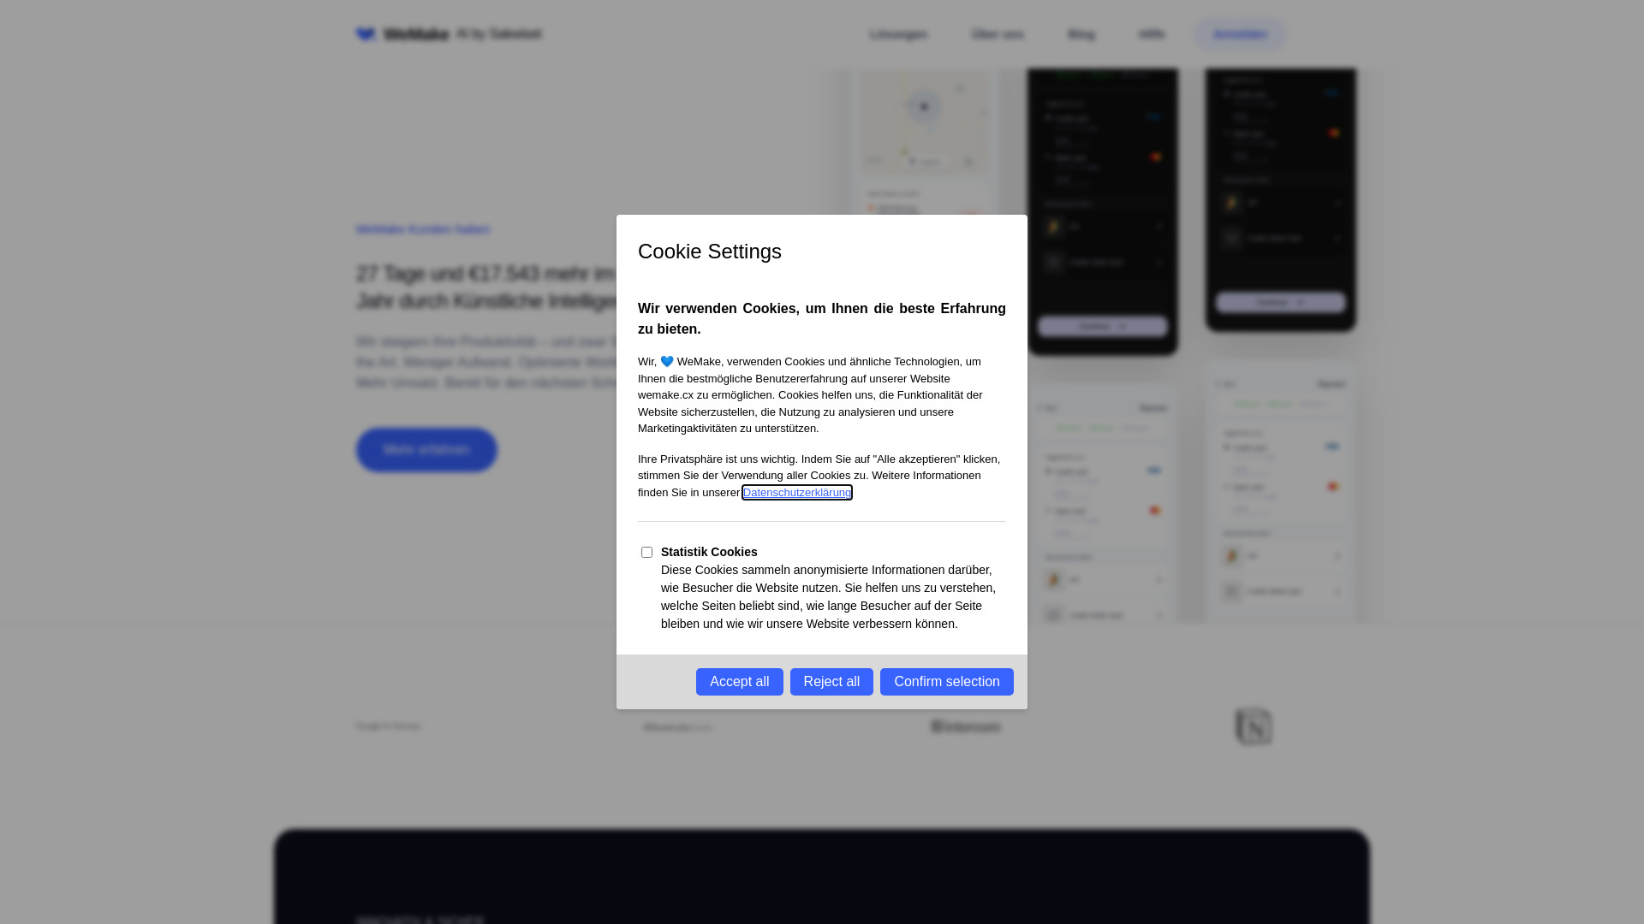The width and height of the screenshot is (1644, 924).
Task: Click the Datenschutzerklärung privacy policy link
Action: point(797,492)
